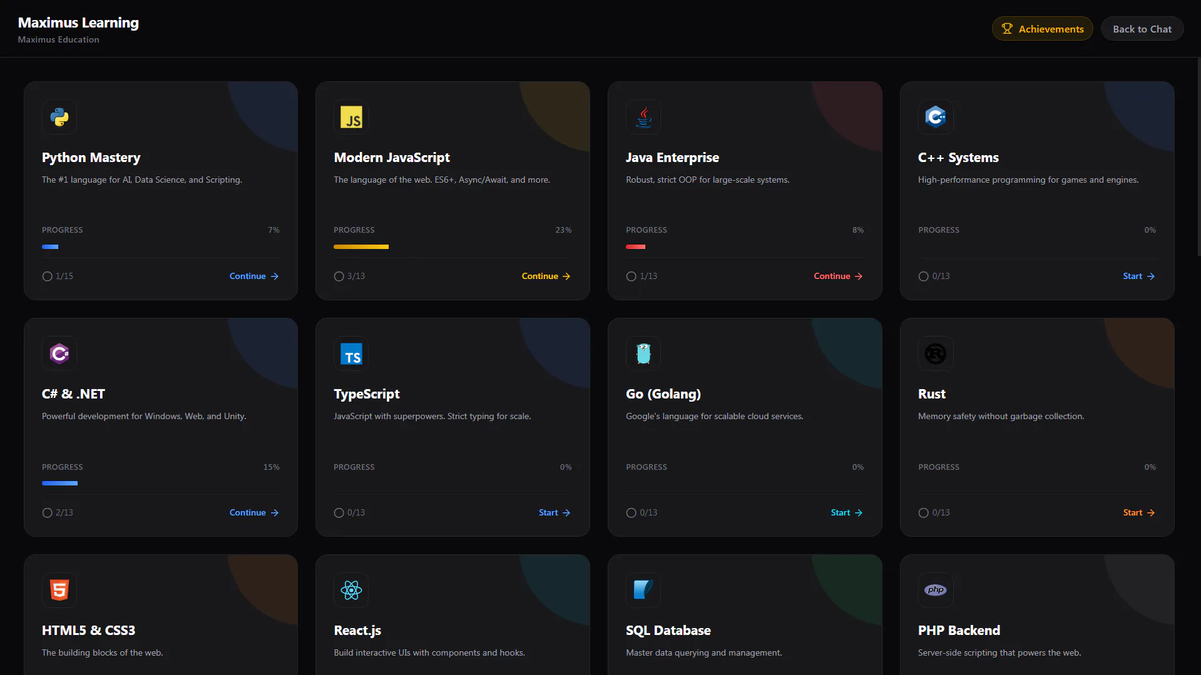Click the Java Enterprise red progress bar
Image resolution: width=1201 pixels, height=675 pixels.
[x=635, y=246]
